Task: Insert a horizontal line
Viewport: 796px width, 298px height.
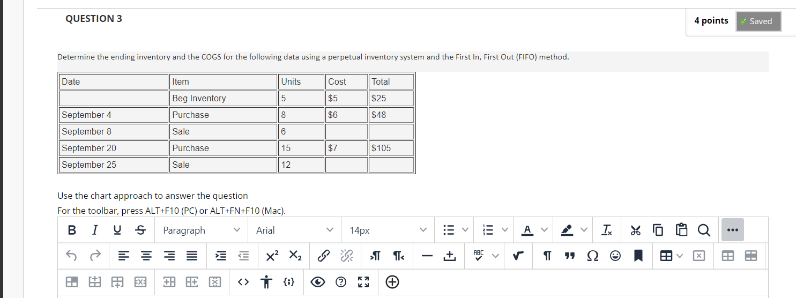Action: (x=427, y=256)
